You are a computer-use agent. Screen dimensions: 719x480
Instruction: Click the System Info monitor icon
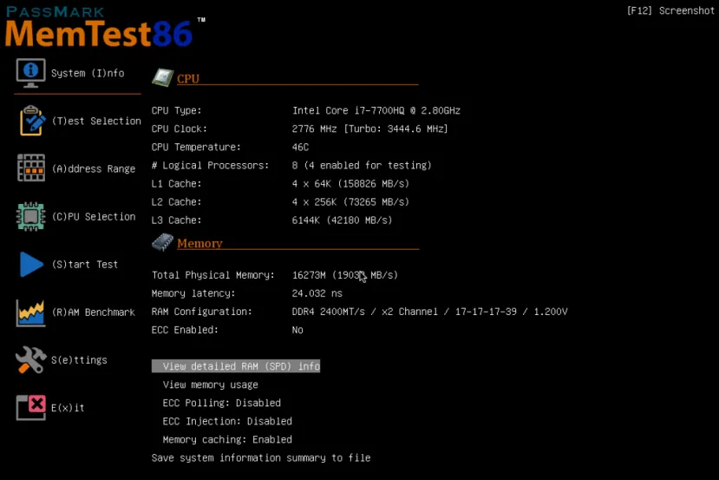point(30,73)
